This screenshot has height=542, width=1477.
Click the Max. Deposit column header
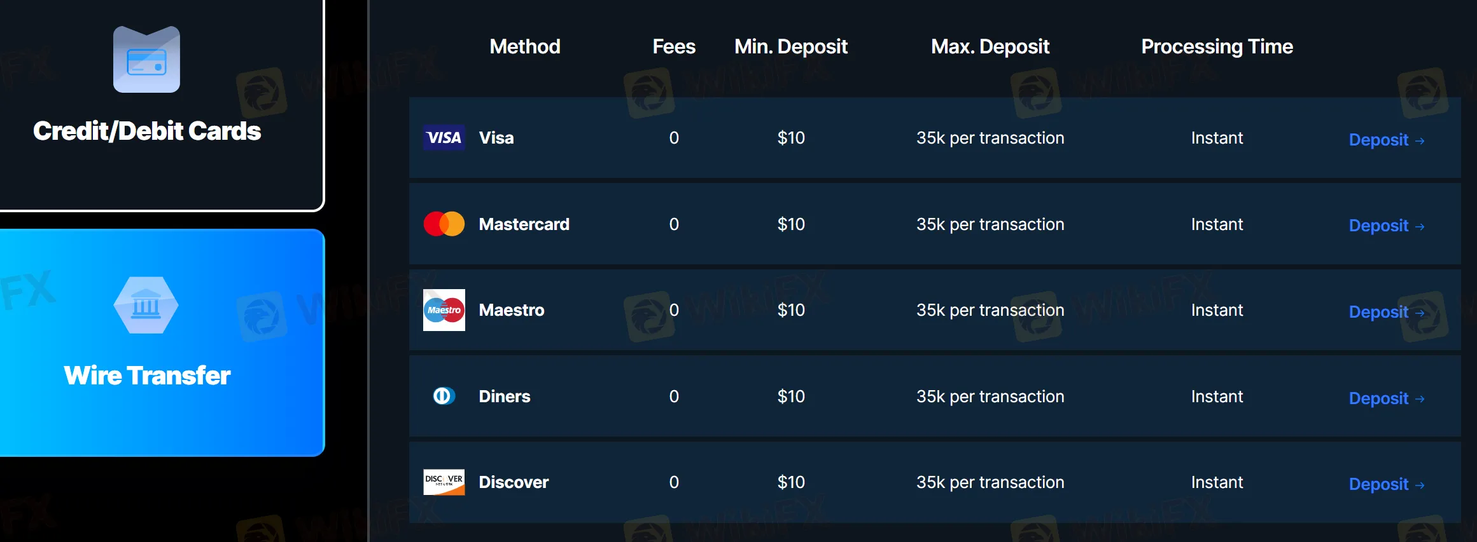point(990,46)
